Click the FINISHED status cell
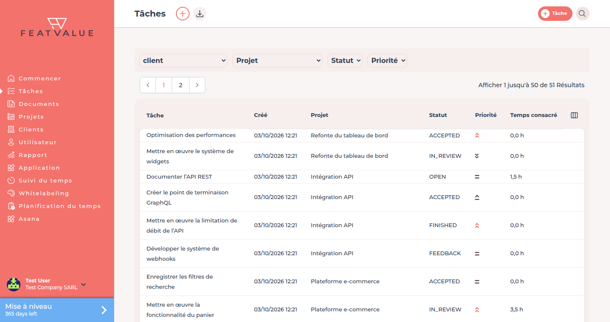The image size is (610, 322). [x=443, y=225]
